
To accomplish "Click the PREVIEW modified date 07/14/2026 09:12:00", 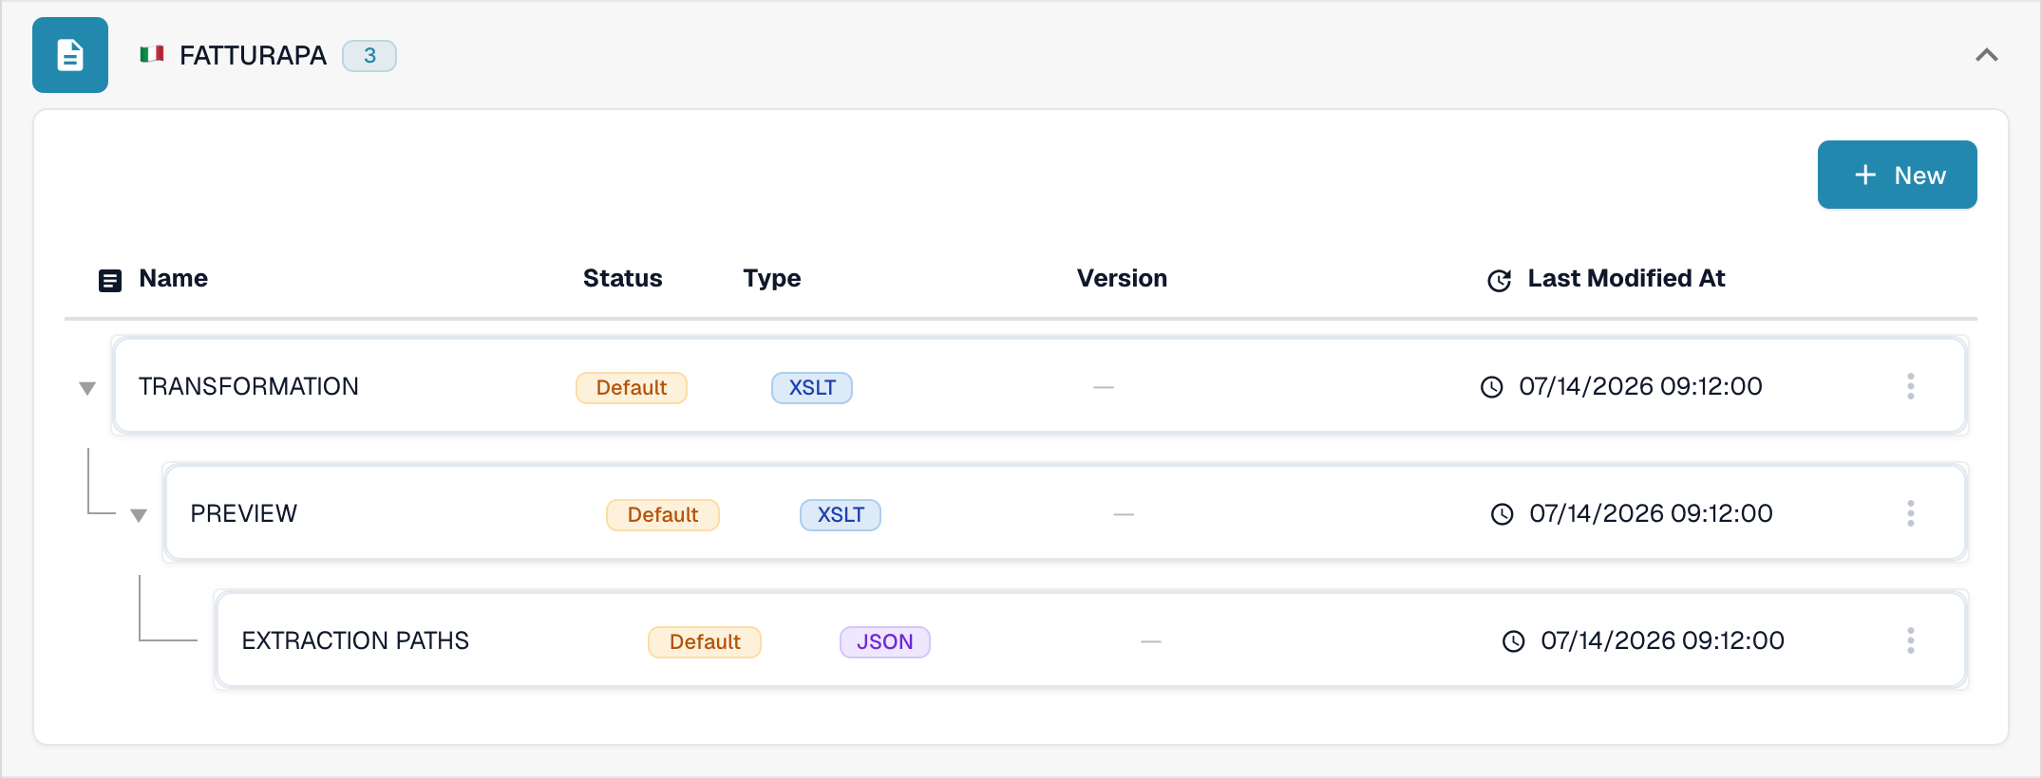I will click(1652, 513).
